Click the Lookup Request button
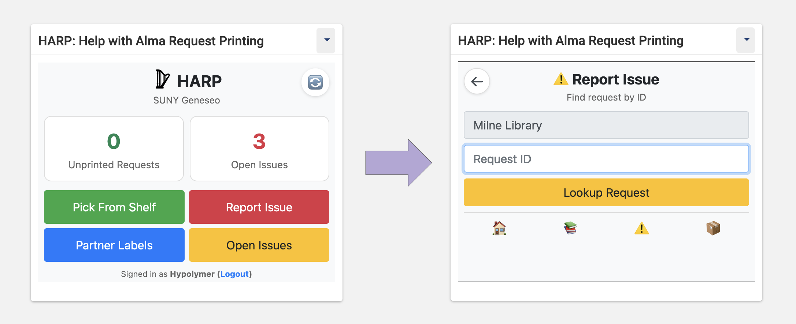This screenshot has width=796, height=324. tap(606, 192)
